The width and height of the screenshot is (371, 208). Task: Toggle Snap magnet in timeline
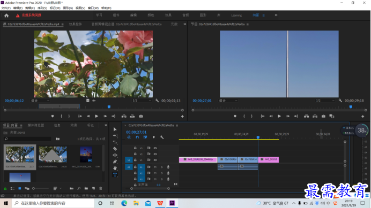(x=137, y=137)
